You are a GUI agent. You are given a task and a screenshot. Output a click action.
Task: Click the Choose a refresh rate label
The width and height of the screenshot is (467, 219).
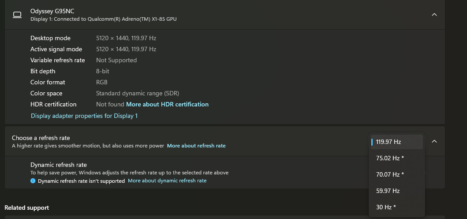point(41,138)
